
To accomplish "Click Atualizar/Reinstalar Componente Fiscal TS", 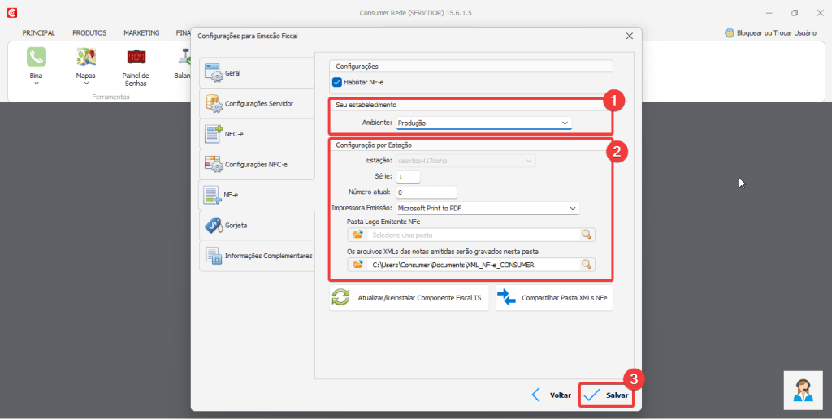I will pos(409,298).
